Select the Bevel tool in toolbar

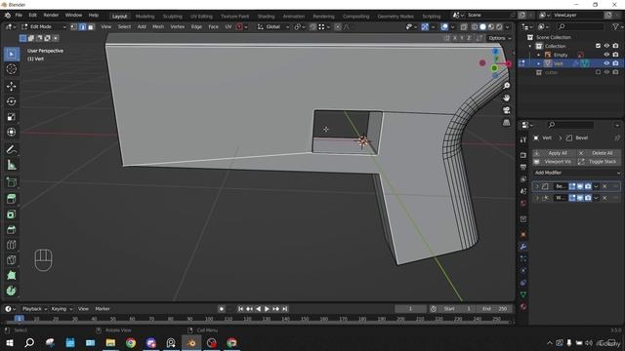(11, 230)
